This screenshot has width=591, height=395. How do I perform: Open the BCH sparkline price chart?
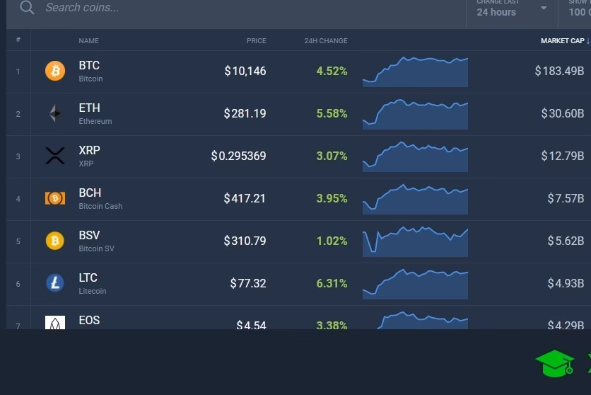(x=416, y=199)
